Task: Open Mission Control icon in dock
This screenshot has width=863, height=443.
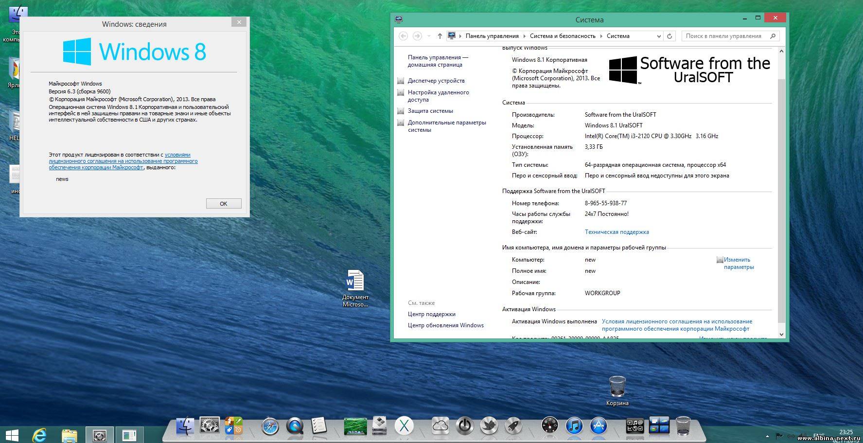Action: pos(659,425)
